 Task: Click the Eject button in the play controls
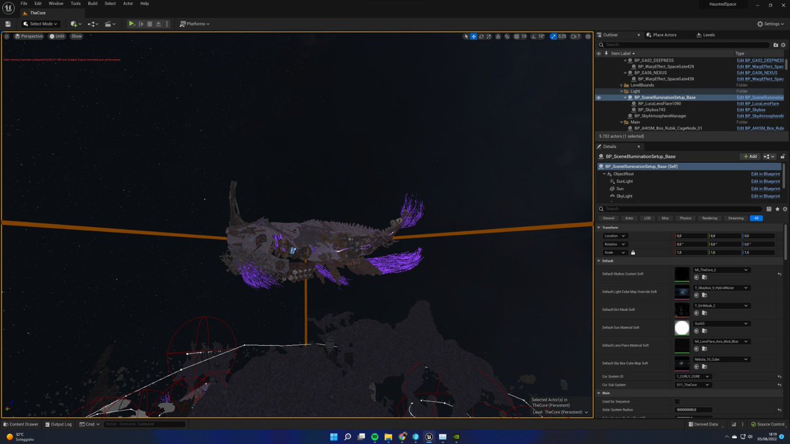[x=158, y=24]
